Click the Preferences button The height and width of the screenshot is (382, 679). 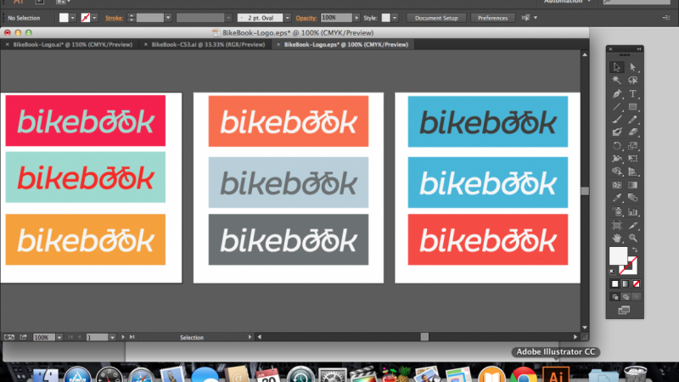click(492, 18)
